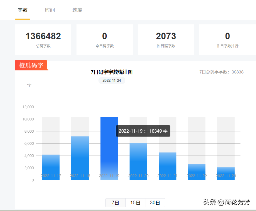Click the 昨日码字数 2073 card
Screen dimensions: 256x211
point(166,40)
